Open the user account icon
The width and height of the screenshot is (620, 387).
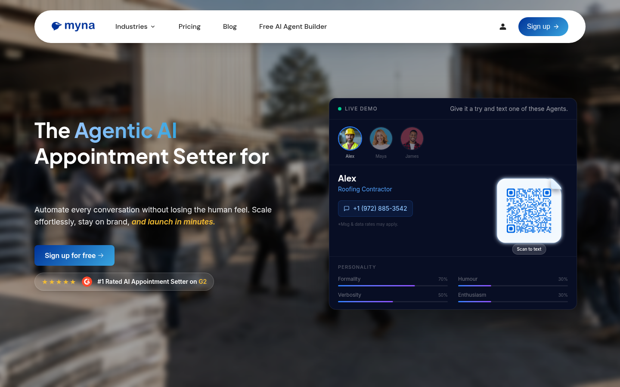click(x=502, y=27)
